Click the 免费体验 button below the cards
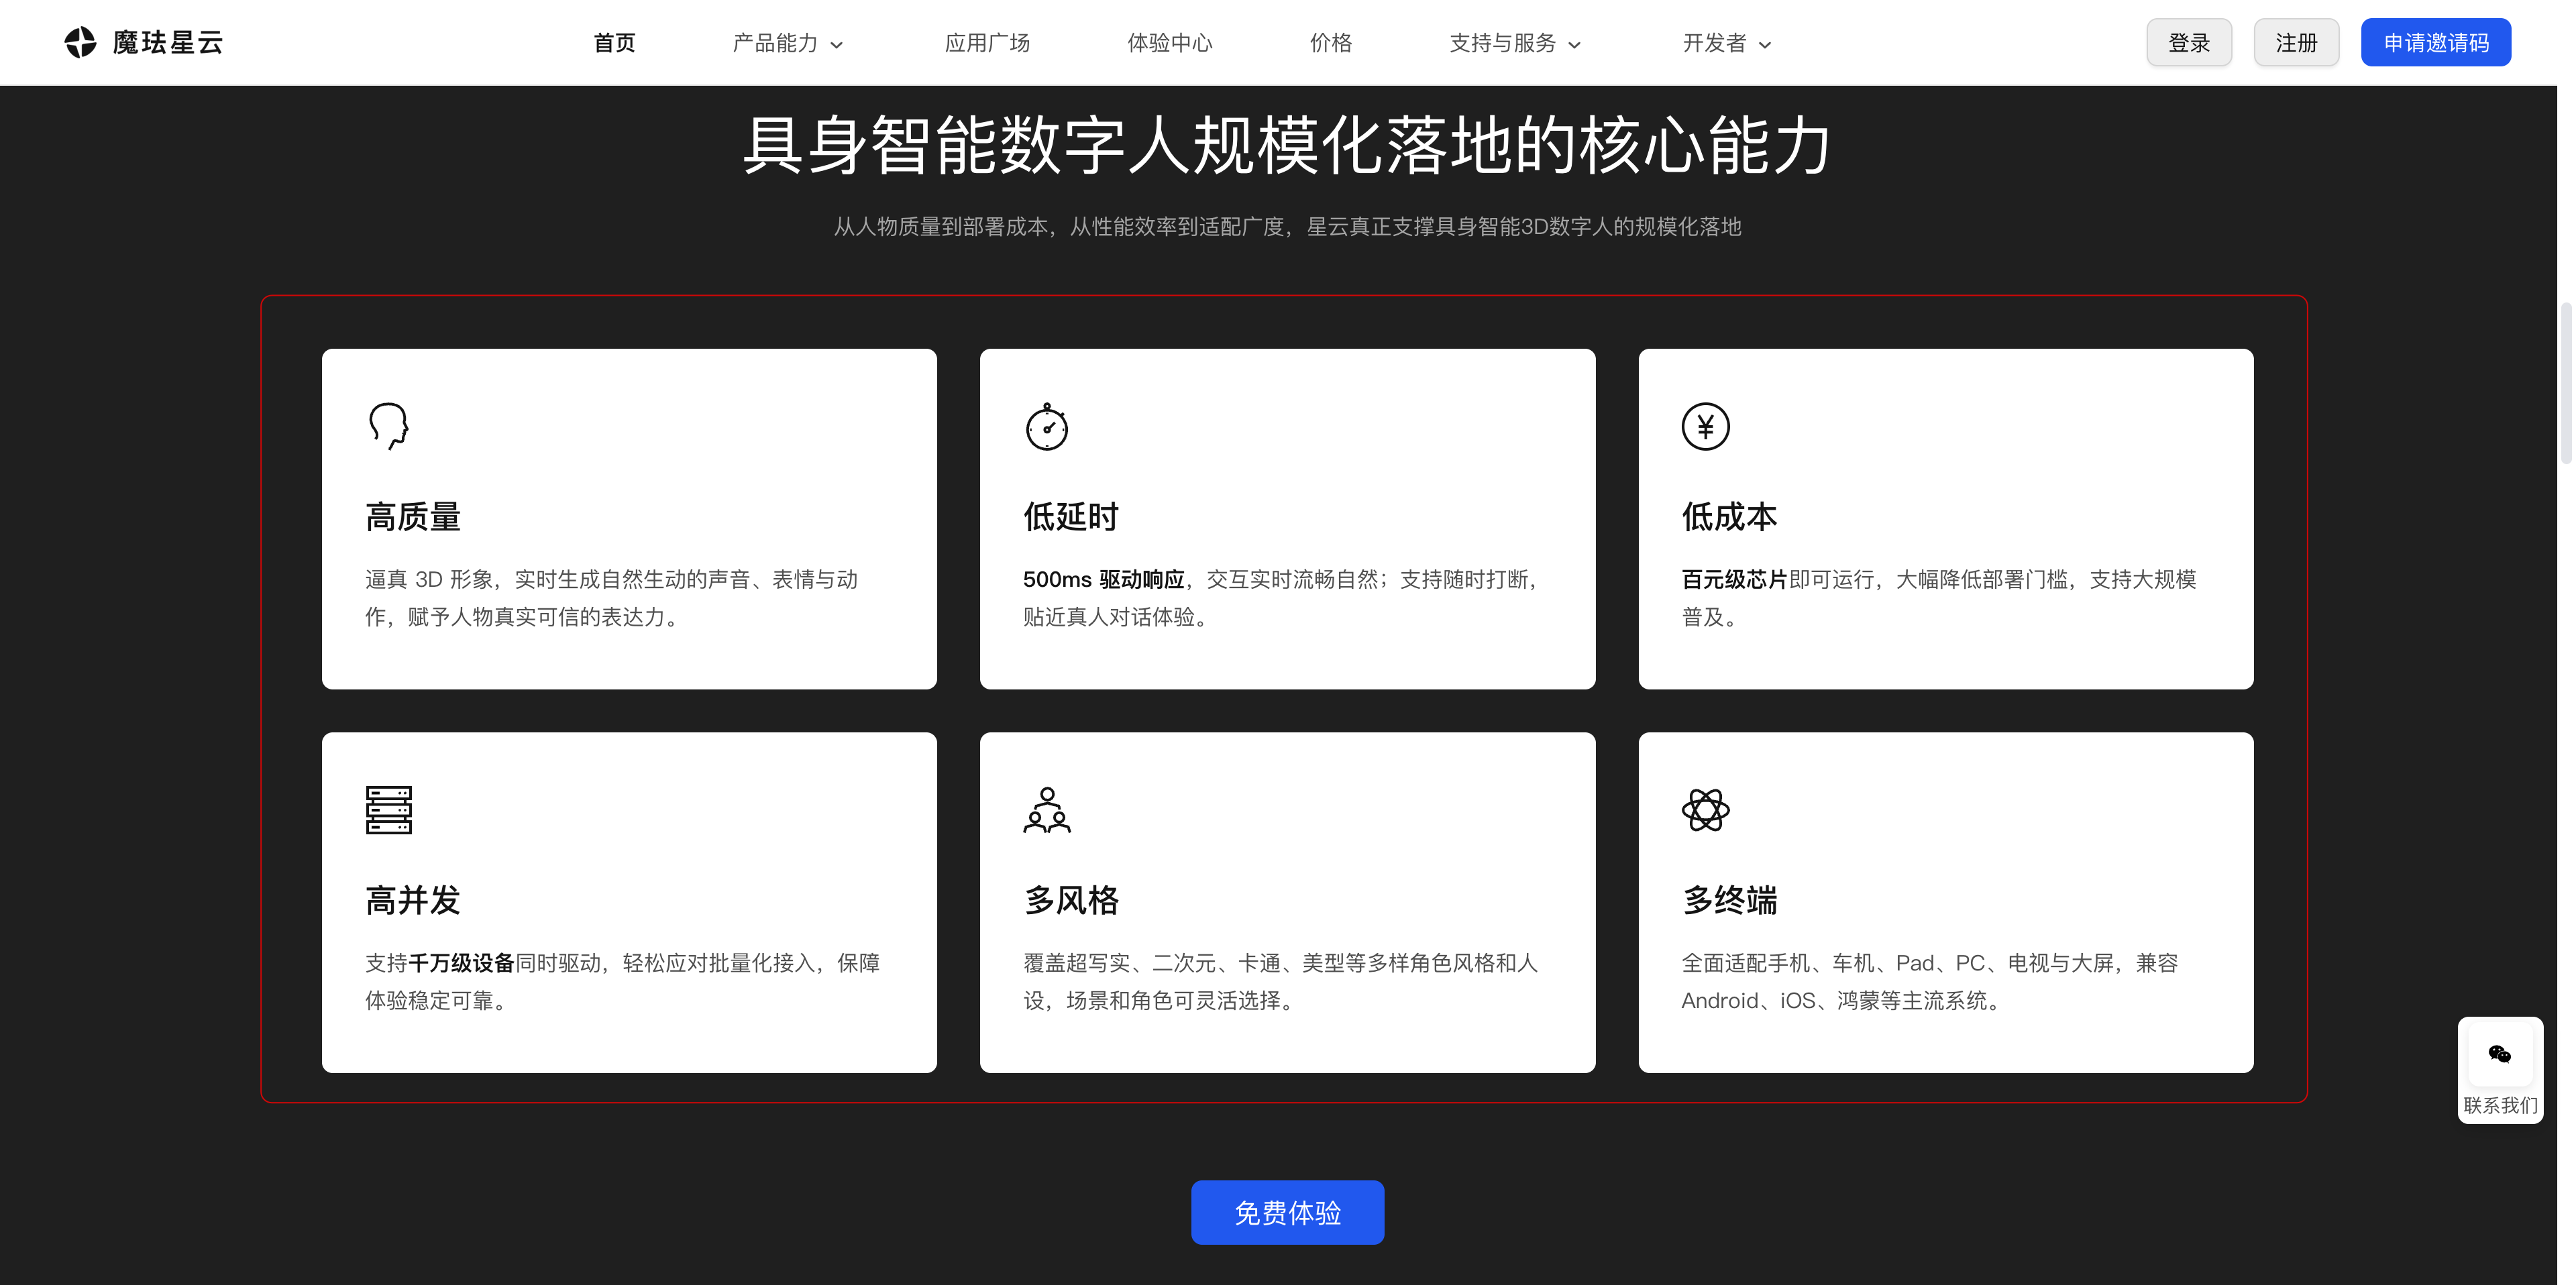 pos(1288,1212)
